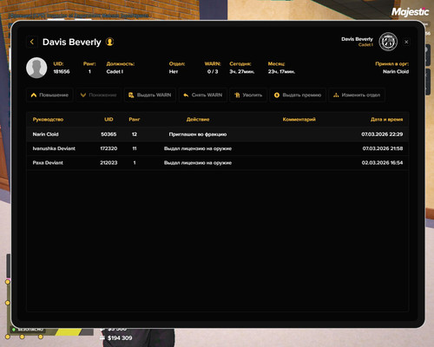The height and width of the screenshot is (347, 434).
Task: Click monthly time 23ч. 17мин.
Action: point(281,72)
